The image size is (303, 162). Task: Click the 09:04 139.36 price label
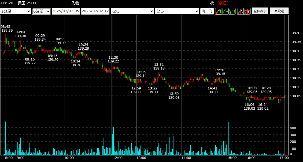pos(20,34)
